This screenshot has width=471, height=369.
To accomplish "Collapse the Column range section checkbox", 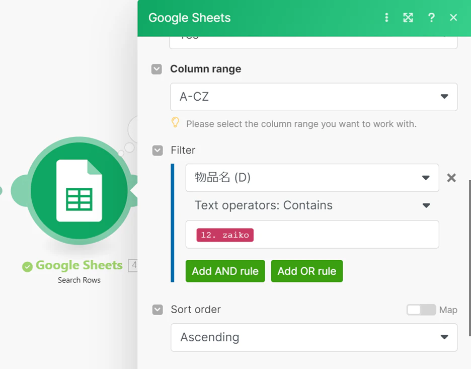I will point(156,69).
